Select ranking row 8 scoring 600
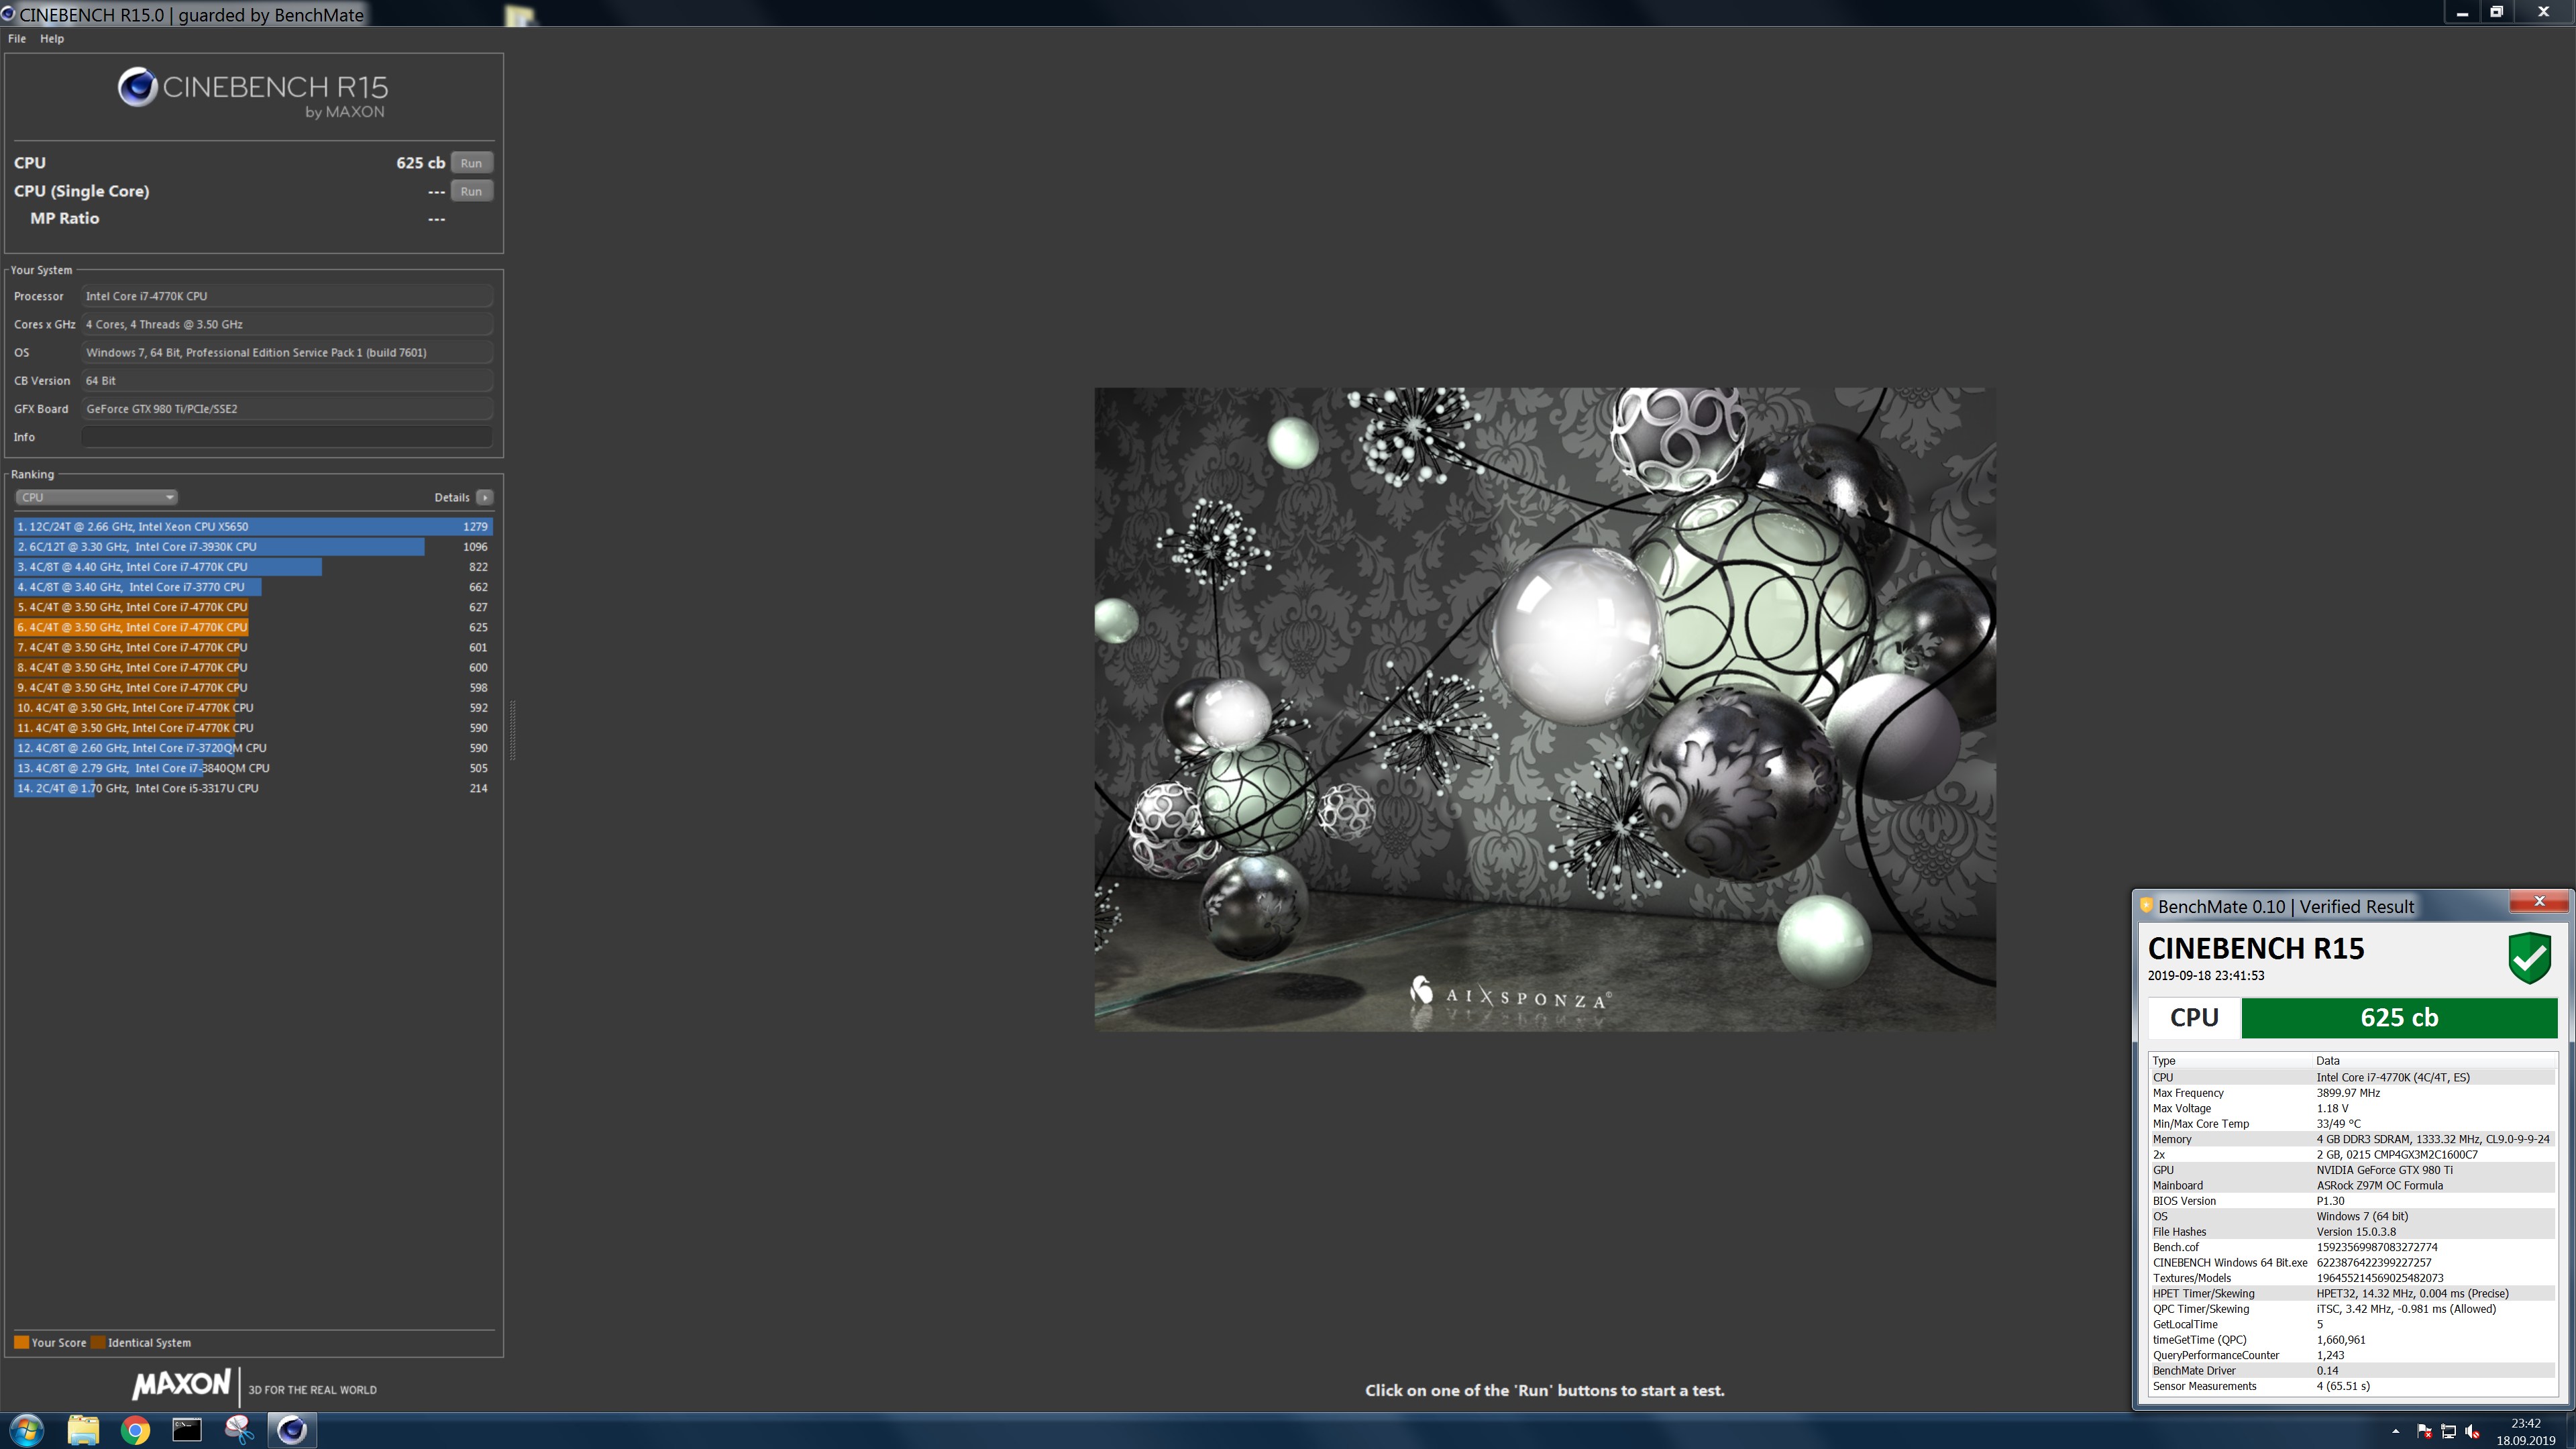This screenshot has width=2576, height=1449. pyautogui.click(x=254, y=667)
